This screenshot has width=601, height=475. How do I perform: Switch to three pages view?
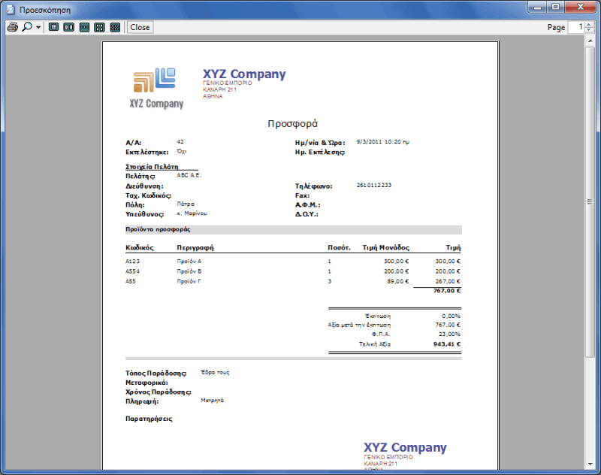click(x=84, y=27)
